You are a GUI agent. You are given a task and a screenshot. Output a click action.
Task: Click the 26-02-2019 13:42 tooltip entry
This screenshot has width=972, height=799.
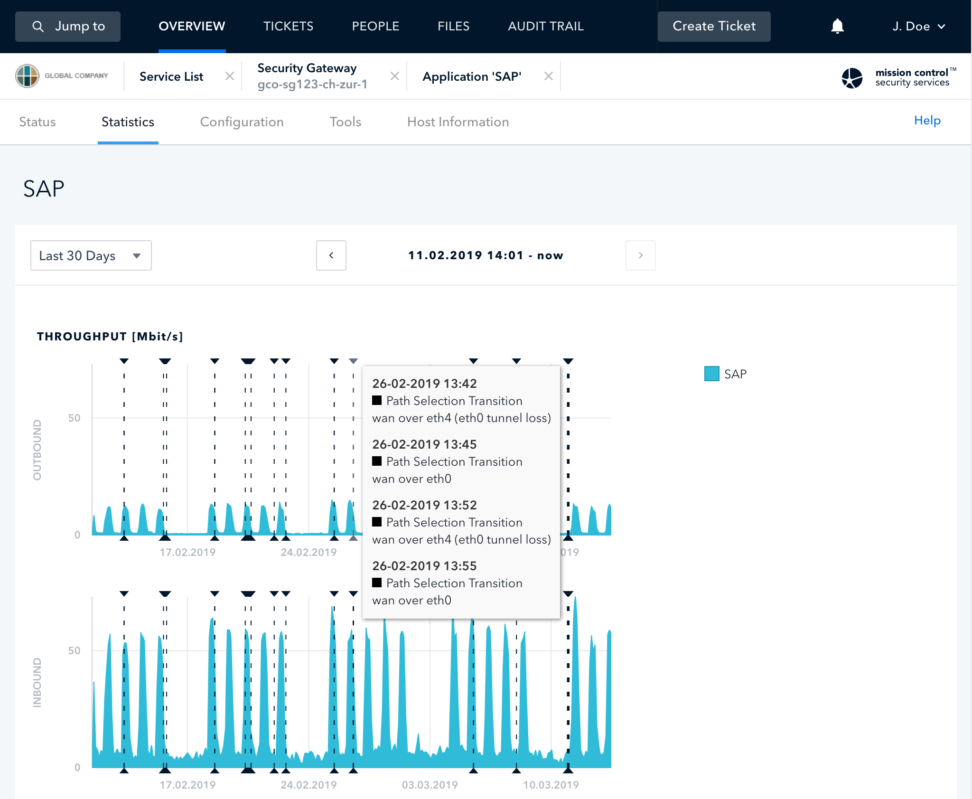(x=461, y=401)
